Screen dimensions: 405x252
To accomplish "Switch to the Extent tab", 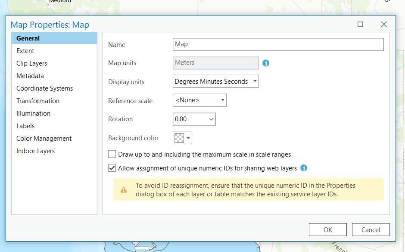I will click(25, 51).
